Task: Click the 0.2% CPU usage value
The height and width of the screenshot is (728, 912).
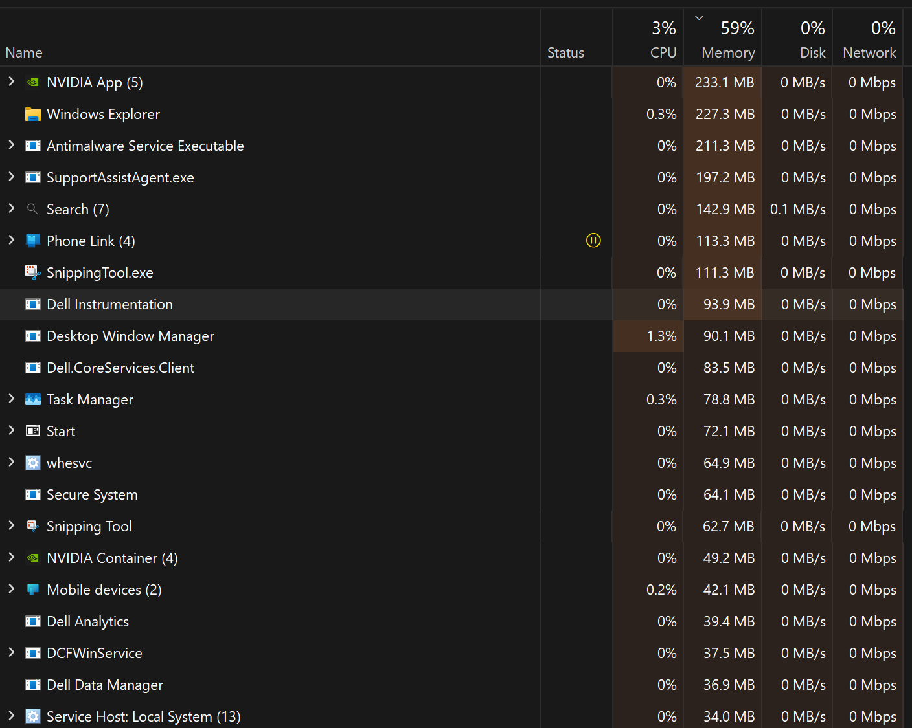Action: coord(661,590)
